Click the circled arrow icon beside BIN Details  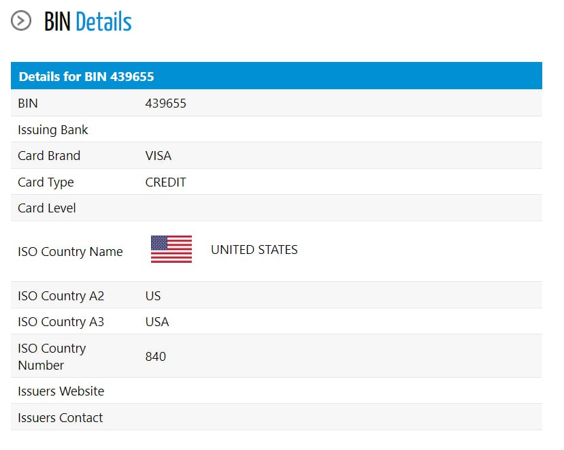(x=21, y=21)
